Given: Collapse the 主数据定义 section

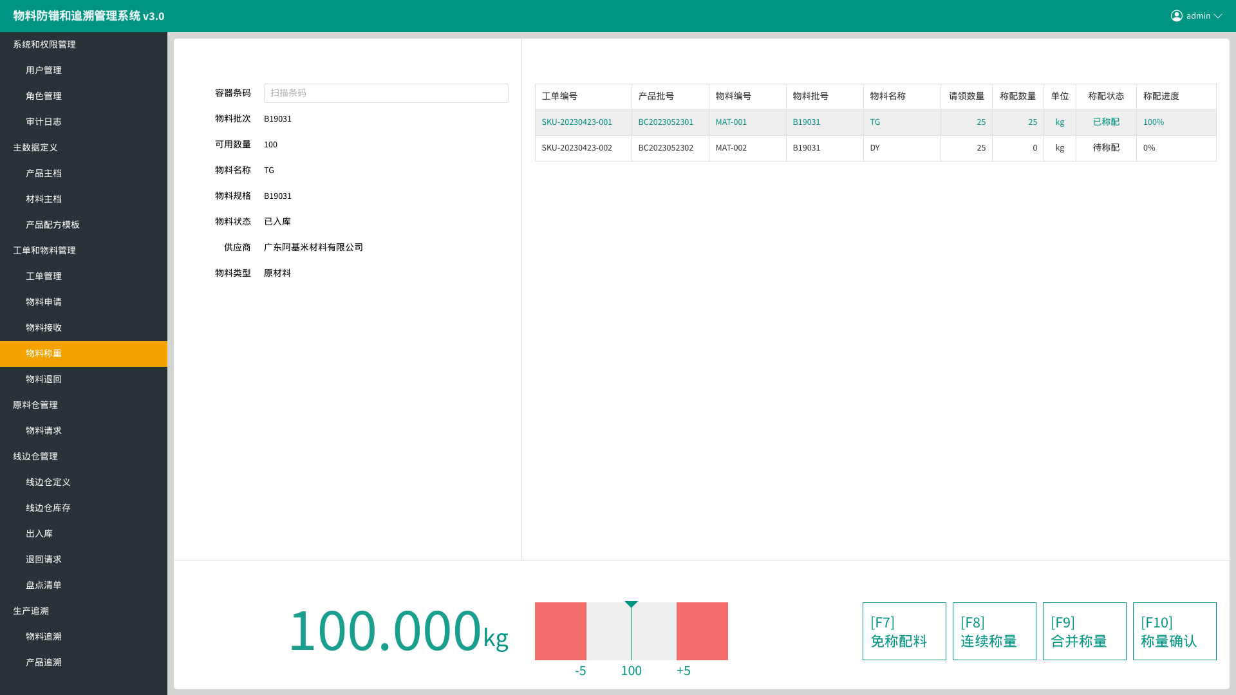Looking at the screenshot, I should coord(84,148).
